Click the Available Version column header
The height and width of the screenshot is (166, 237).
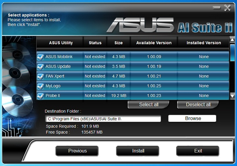154,43
